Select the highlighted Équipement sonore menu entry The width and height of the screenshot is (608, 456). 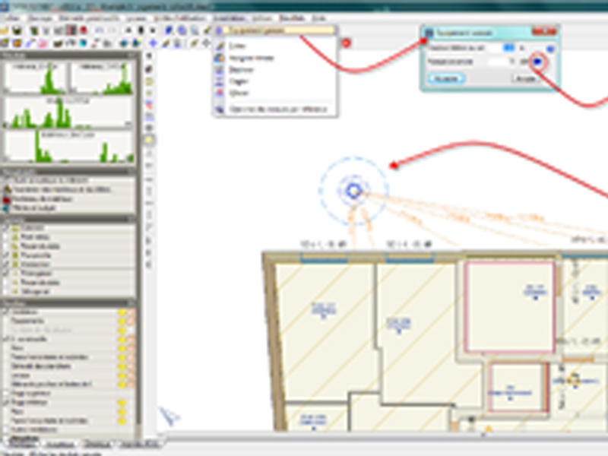click(x=275, y=31)
